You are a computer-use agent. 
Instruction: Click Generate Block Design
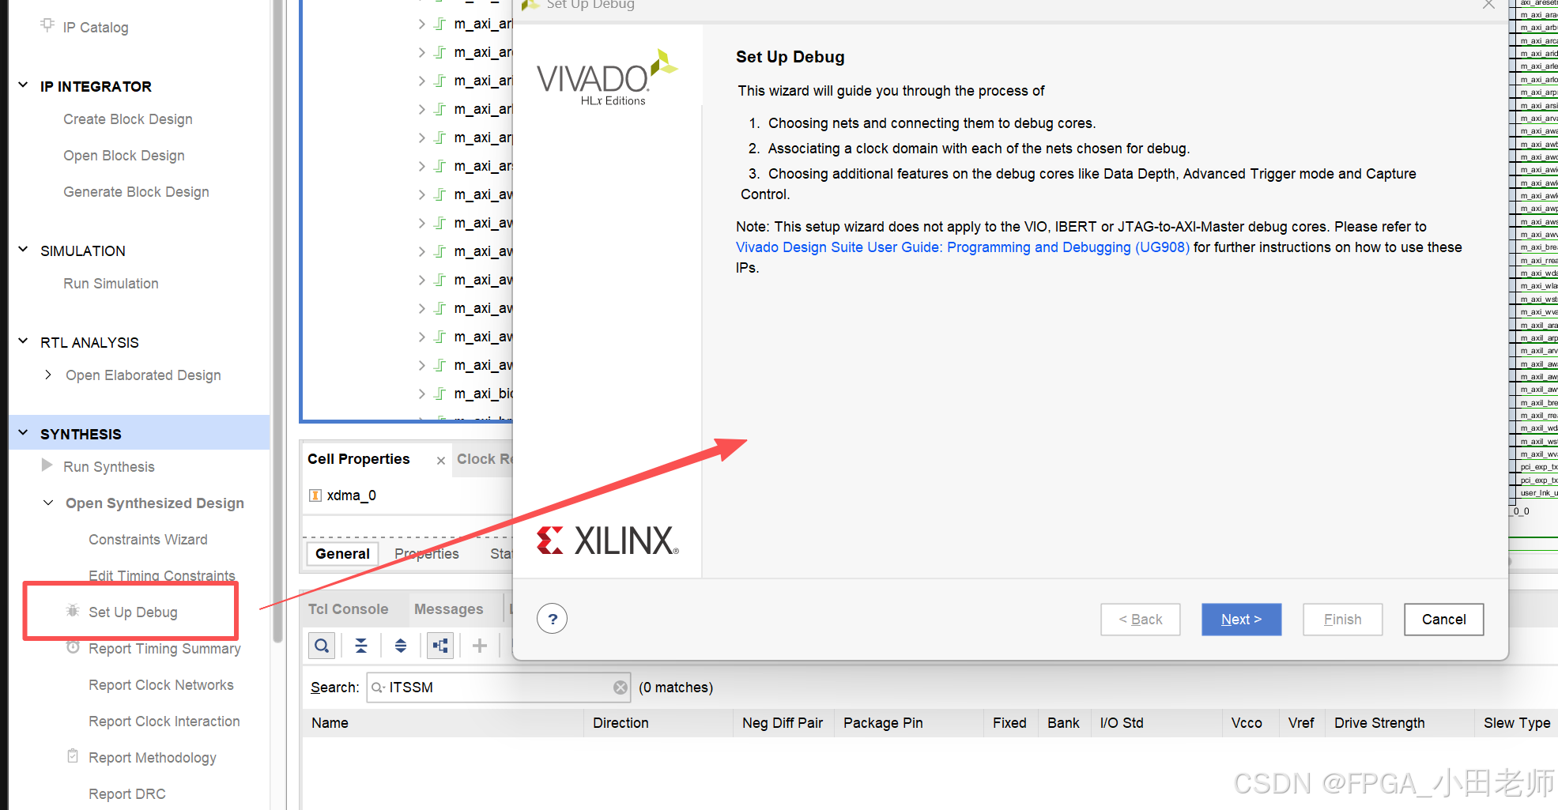click(x=136, y=192)
